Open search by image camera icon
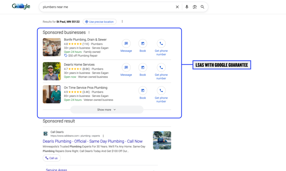Image resolution: width=286 pixels, height=171 pixels. point(195,7)
